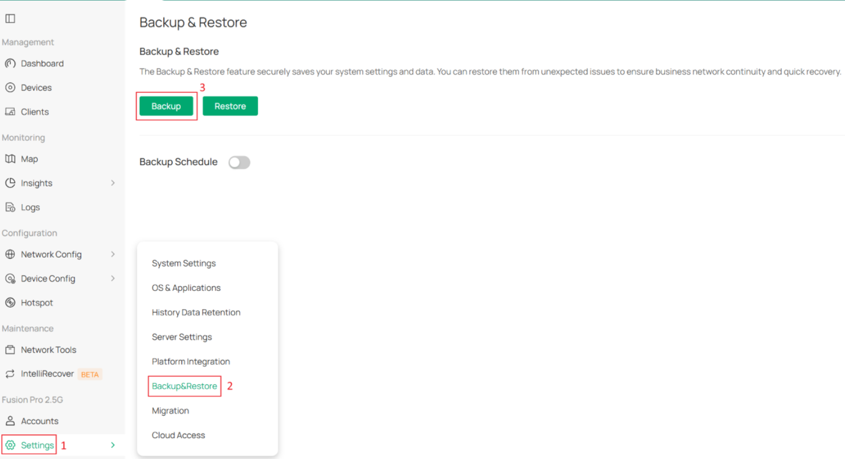Click the Devices circle icon
Viewport: 845px width, 459px height.
click(x=10, y=88)
